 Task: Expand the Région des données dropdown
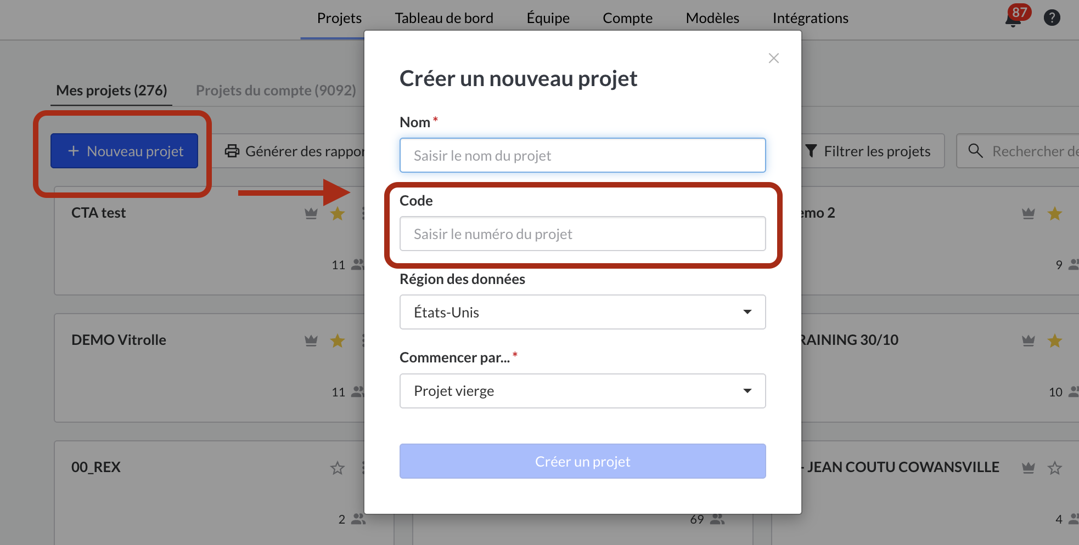[x=582, y=312]
